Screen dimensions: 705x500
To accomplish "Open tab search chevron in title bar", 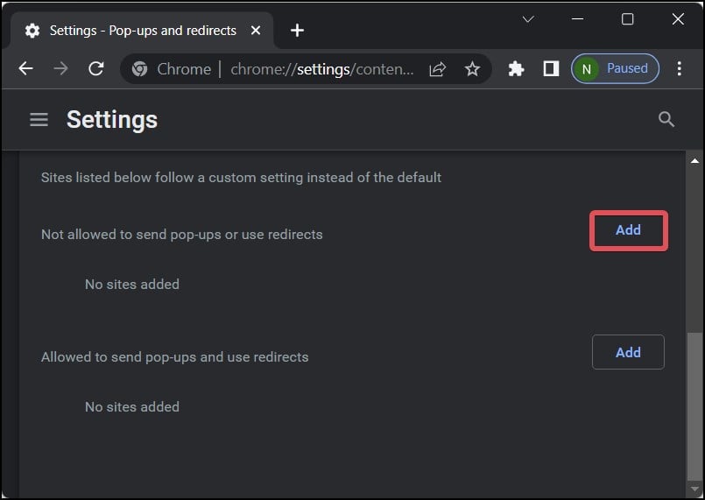I will [x=528, y=19].
